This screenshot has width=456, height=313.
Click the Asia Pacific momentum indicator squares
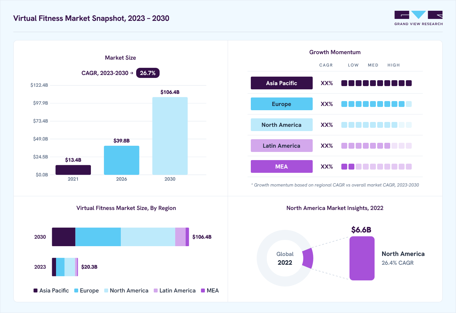click(x=377, y=83)
